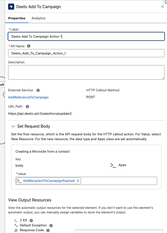Remove the AddRecipientToCamapignPayload value pill
The width and height of the screenshot is (167, 233).
tap(78, 181)
